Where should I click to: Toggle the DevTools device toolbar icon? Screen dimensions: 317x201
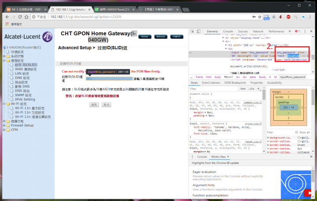pyautogui.click(x=199, y=31)
